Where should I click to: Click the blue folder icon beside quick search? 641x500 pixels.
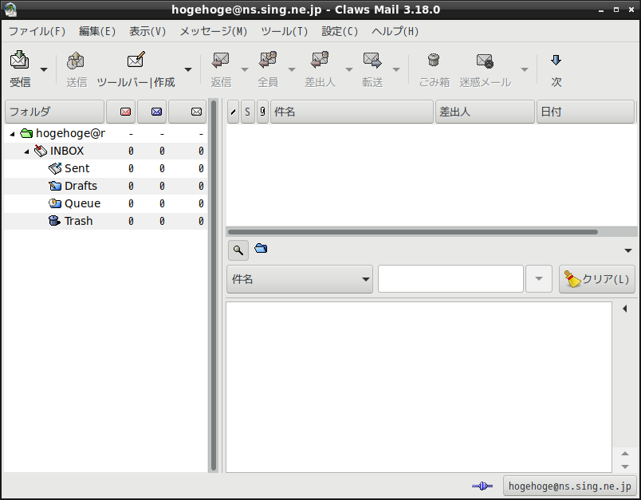click(261, 248)
